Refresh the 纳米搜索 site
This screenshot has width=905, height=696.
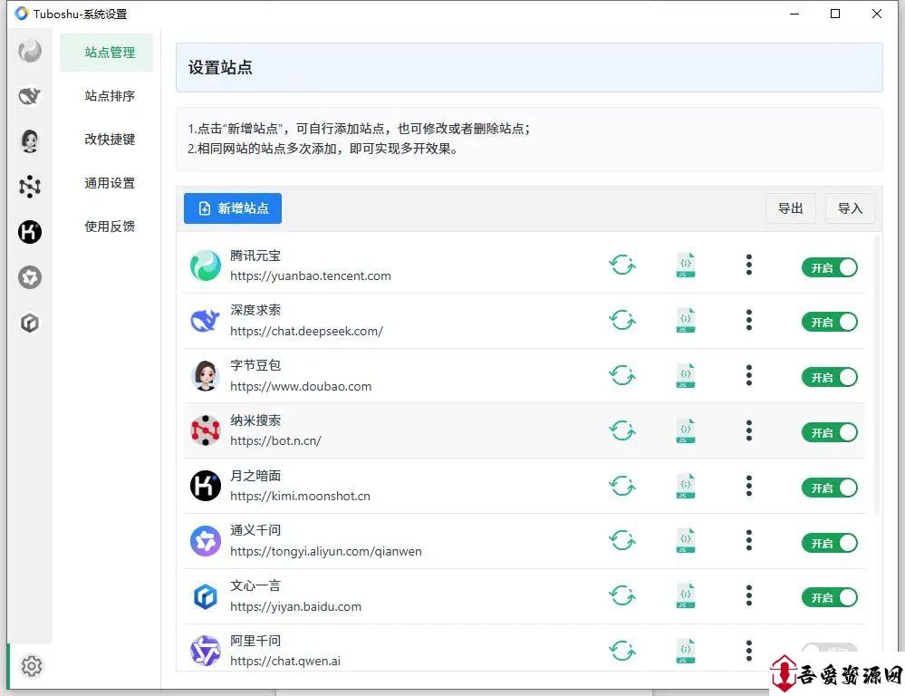[x=622, y=430]
